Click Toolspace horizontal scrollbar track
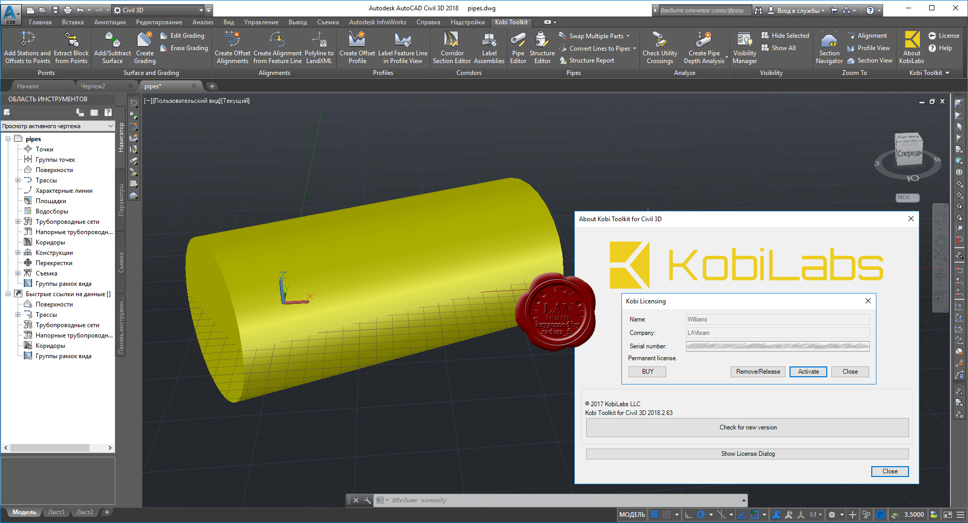The image size is (968, 523). (x=57, y=448)
